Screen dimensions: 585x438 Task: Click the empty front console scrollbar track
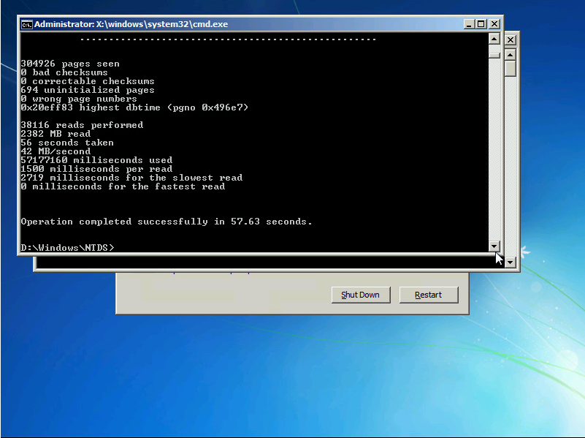tap(494, 146)
